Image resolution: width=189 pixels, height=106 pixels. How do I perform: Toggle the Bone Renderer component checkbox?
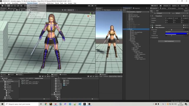click(154, 27)
